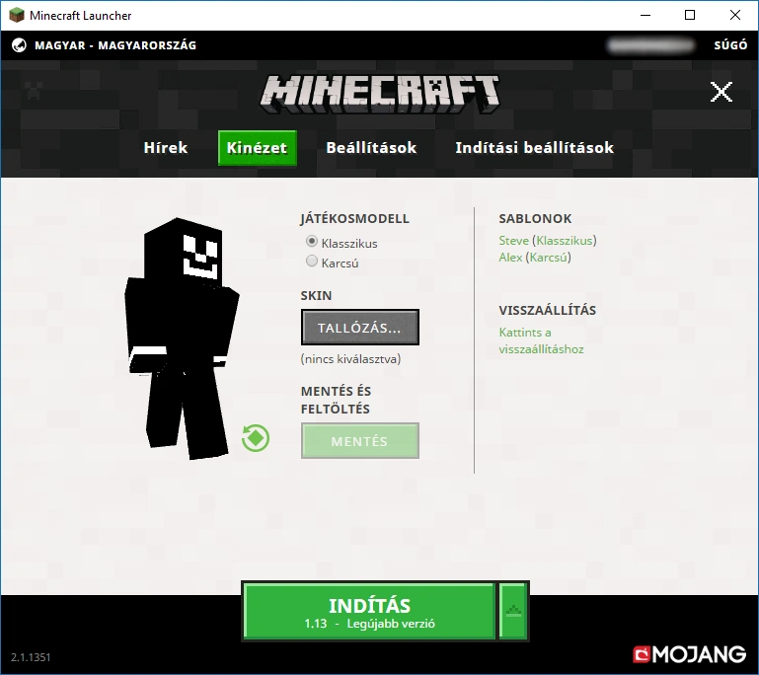Click the rotate skin preview icon
This screenshot has height=675, width=759.
point(256,438)
